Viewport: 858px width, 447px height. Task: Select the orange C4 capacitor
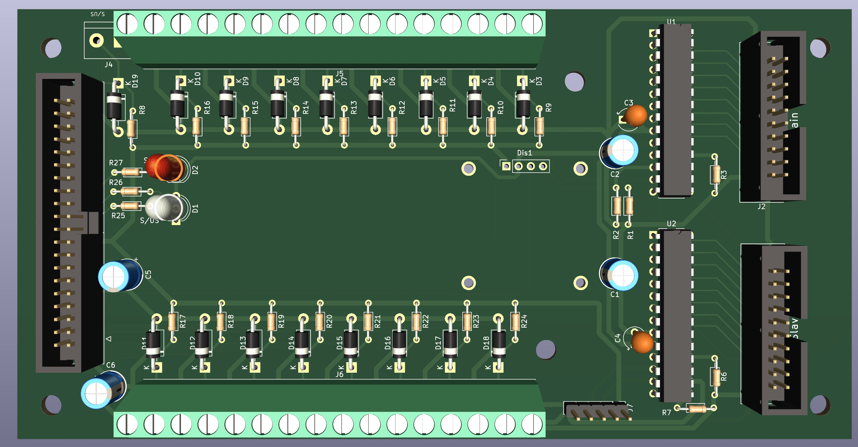click(x=642, y=342)
